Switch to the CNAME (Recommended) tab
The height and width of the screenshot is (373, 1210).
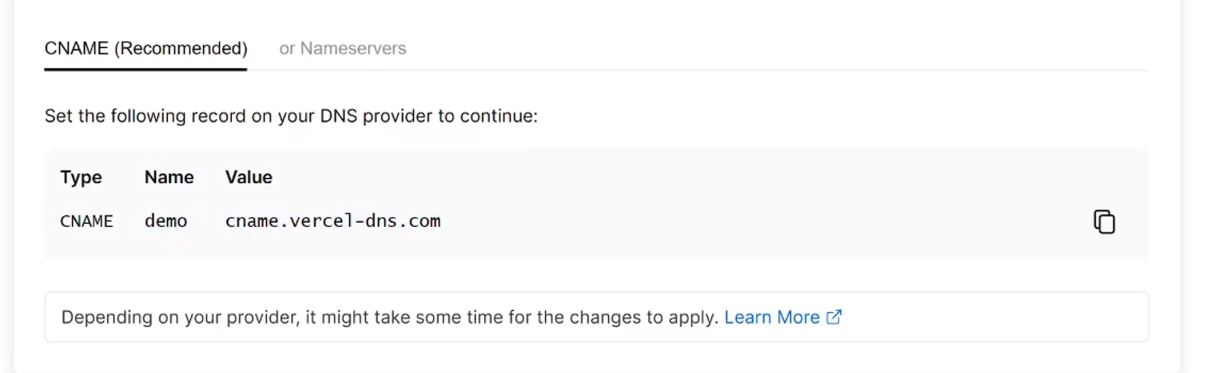pos(145,49)
